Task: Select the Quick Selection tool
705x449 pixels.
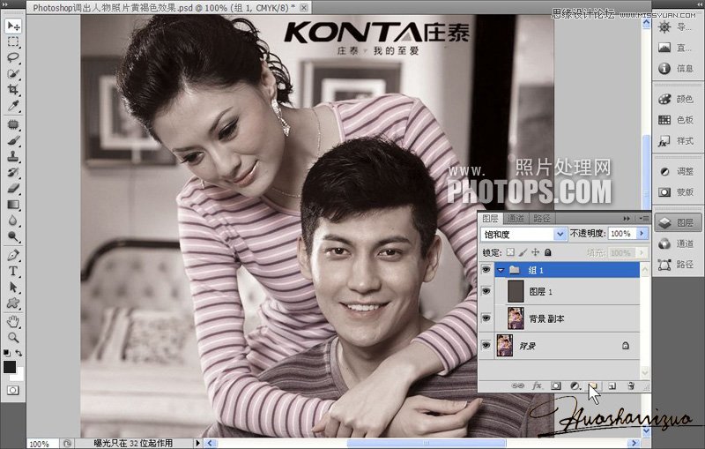Action: click(x=13, y=73)
